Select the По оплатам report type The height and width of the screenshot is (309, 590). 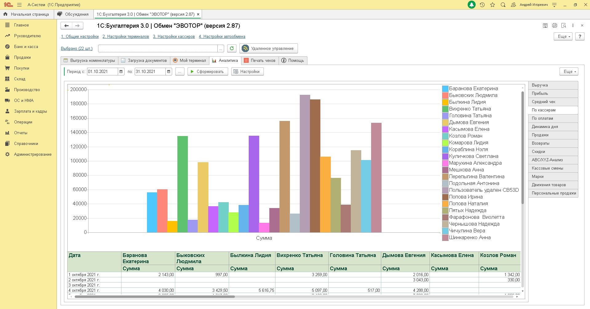click(553, 118)
